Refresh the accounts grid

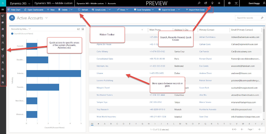point(83,10)
